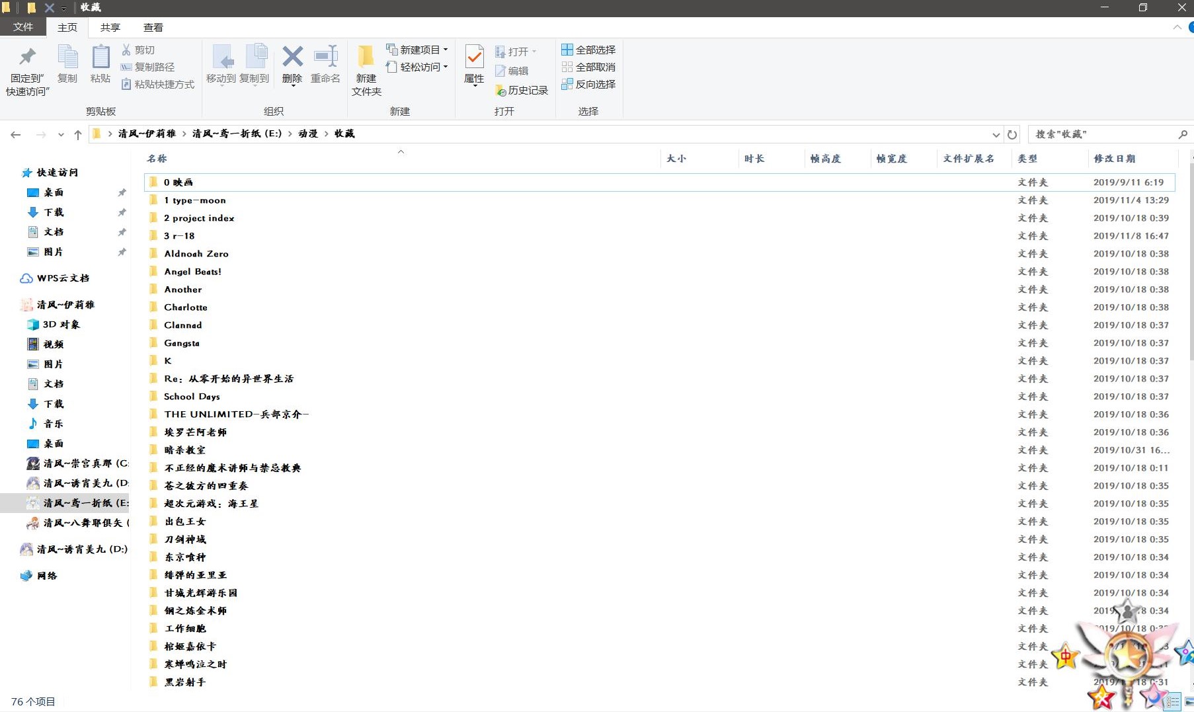
Task: Switch to details view icon
Action: pos(1173,702)
